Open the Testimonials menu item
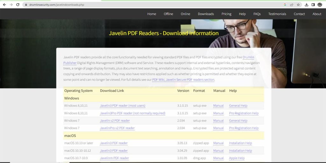Viewport: 326px width, 163px height. 277,14
